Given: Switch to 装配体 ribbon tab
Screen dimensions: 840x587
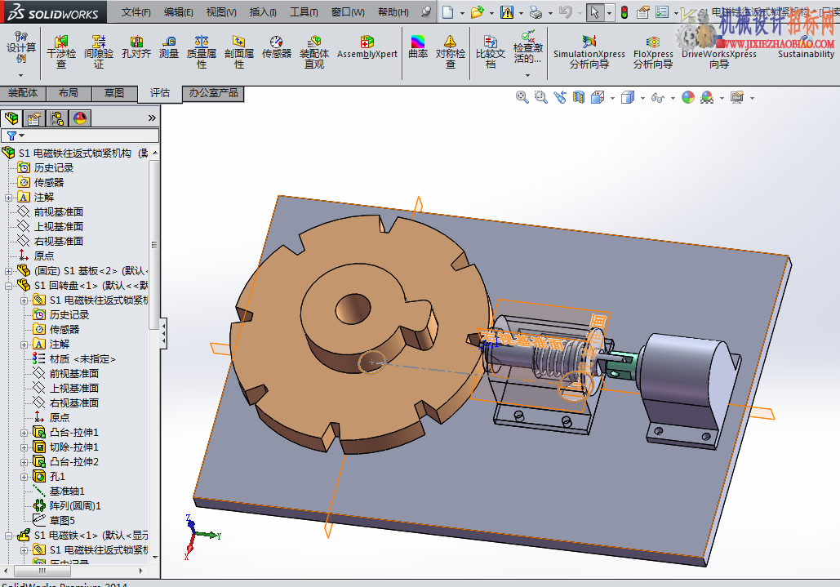Looking at the screenshot, I should pos(23,92).
